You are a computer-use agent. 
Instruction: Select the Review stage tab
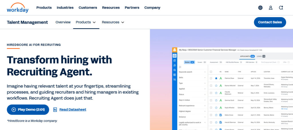189,62
